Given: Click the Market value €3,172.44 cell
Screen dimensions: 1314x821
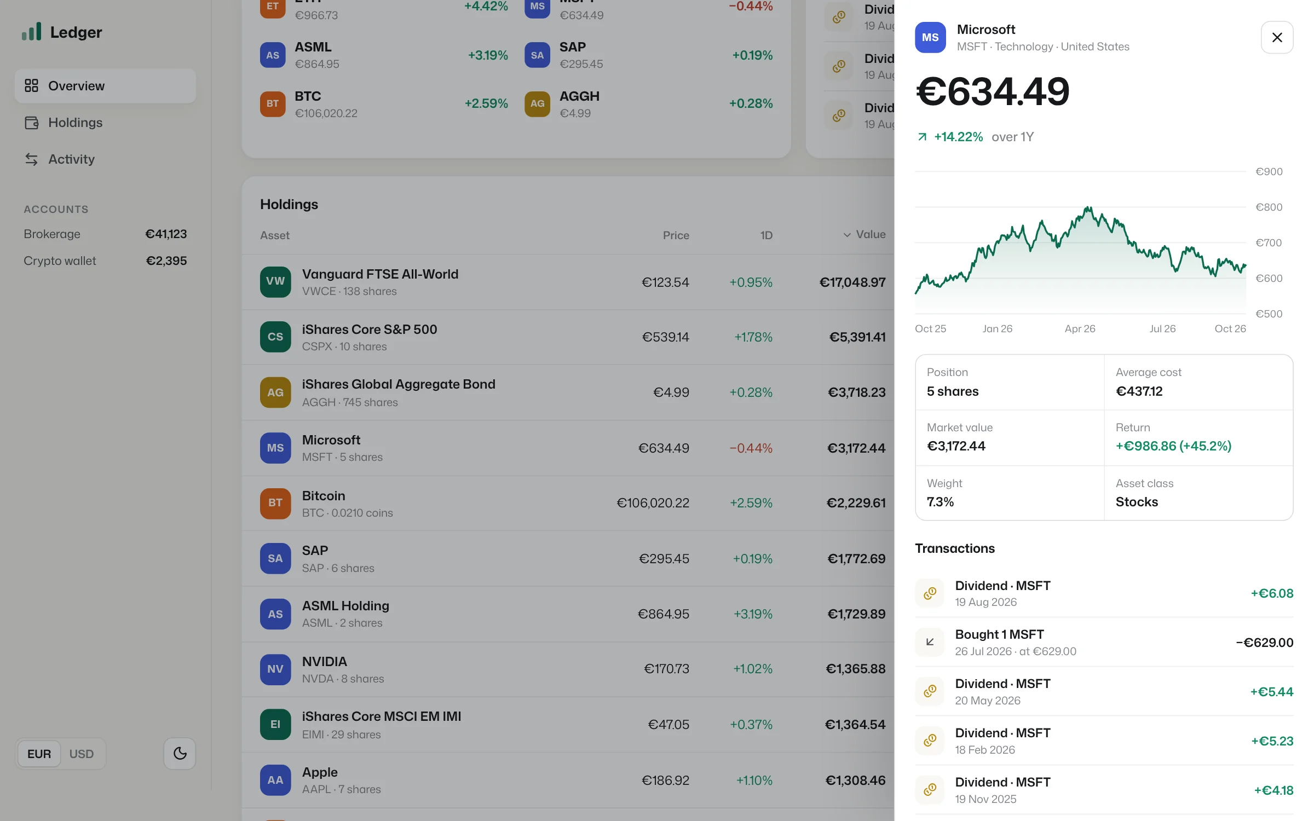Looking at the screenshot, I should (x=1010, y=437).
